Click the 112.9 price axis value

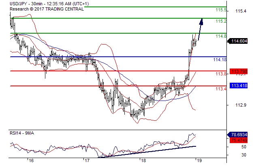coord(241,105)
